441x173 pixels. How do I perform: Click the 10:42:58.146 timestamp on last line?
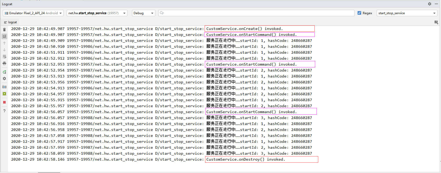click(x=51, y=159)
